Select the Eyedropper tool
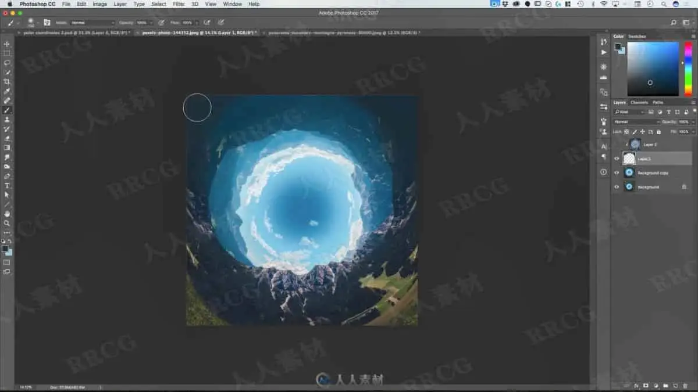 [x=7, y=91]
